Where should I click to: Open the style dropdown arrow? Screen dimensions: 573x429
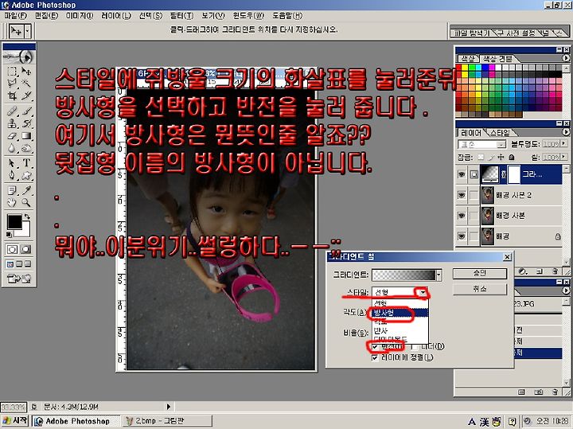(423, 292)
